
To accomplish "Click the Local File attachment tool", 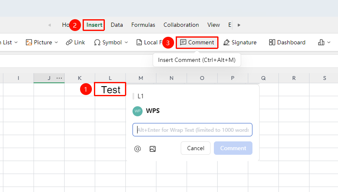I will [149, 42].
